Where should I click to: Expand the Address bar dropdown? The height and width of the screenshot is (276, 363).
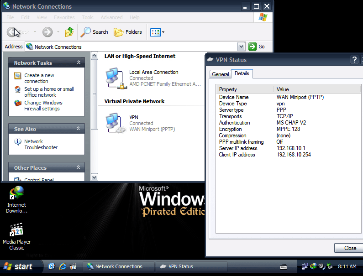click(x=241, y=47)
